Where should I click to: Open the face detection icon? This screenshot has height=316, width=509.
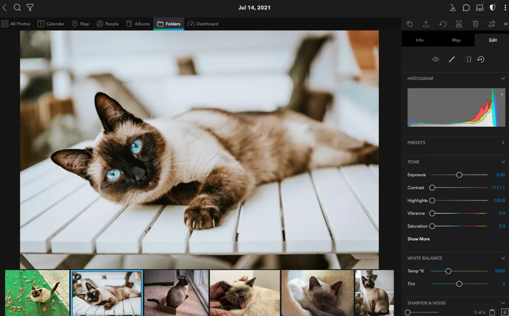(x=459, y=24)
